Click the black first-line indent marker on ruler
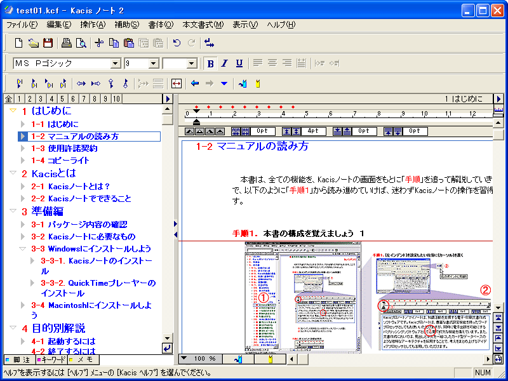The width and height of the screenshot is (508, 381). [x=196, y=111]
